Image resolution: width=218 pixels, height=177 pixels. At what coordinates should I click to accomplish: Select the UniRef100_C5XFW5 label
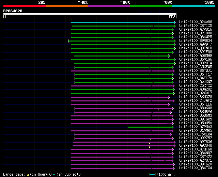coord(196,67)
